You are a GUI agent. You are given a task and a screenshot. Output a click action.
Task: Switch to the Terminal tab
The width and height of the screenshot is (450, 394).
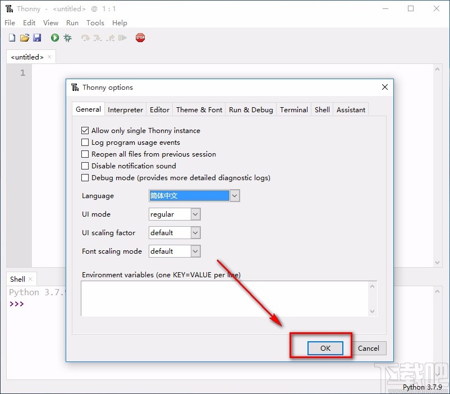[x=294, y=109]
